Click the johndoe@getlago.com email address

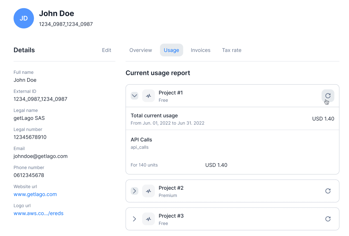click(40, 156)
